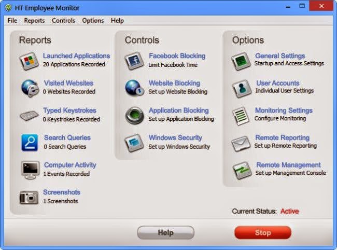This screenshot has height=250, width=337.
Task: Click the Launched Applications windows-logo icon
Action: (x=29, y=61)
